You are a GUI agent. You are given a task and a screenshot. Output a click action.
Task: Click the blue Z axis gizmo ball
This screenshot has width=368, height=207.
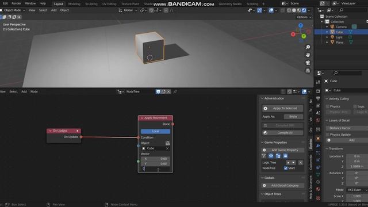point(301,25)
